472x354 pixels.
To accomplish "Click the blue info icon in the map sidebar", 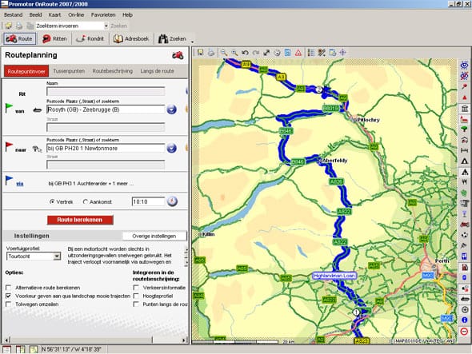I will click(464, 320).
